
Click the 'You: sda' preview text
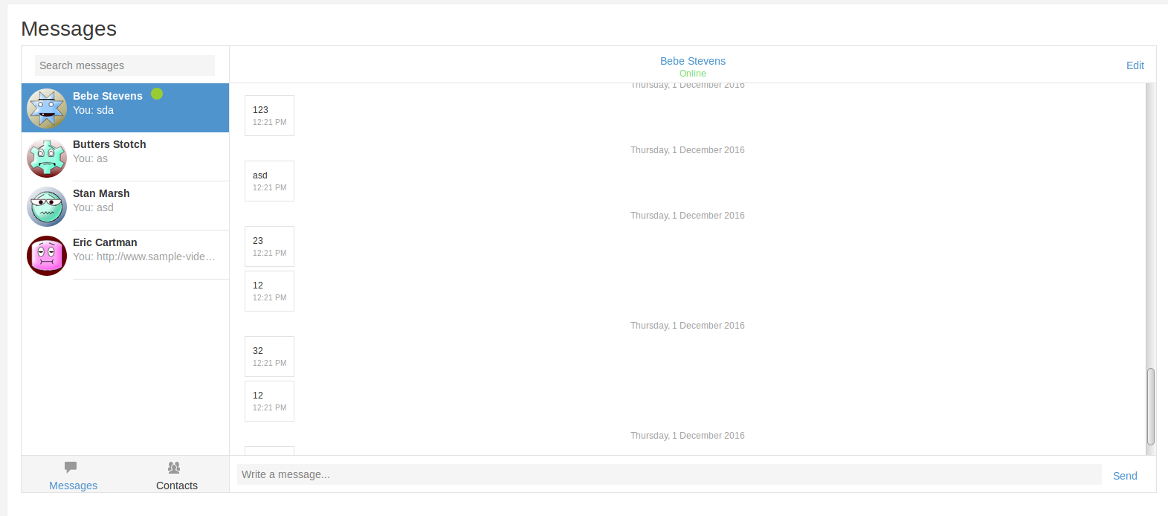pyautogui.click(x=93, y=110)
